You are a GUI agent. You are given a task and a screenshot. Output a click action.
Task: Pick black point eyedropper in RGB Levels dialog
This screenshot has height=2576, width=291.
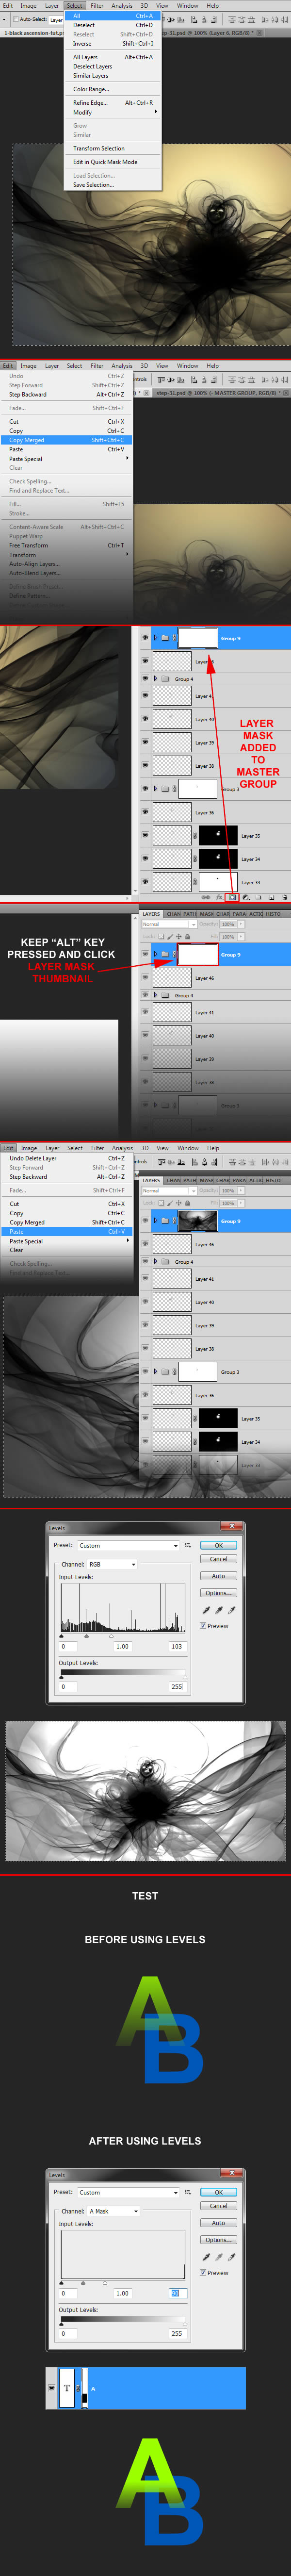coord(206,1610)
